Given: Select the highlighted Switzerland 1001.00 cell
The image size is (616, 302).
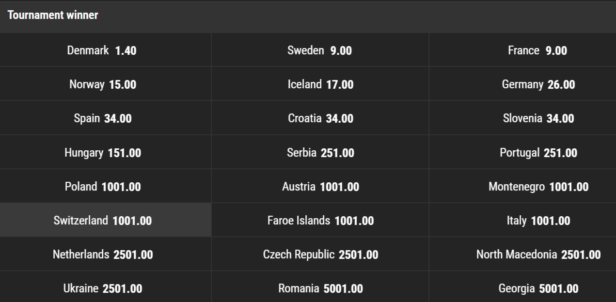Looking at the screenshot, I should (102, 221).
